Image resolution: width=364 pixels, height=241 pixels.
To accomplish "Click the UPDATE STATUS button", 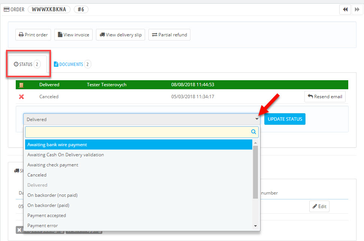I will pos(284,119).
